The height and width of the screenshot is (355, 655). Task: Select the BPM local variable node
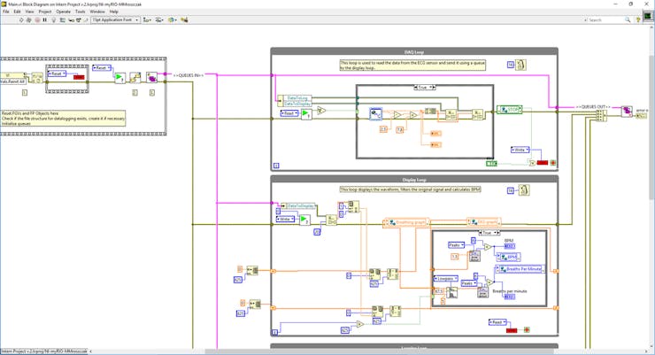507,257
